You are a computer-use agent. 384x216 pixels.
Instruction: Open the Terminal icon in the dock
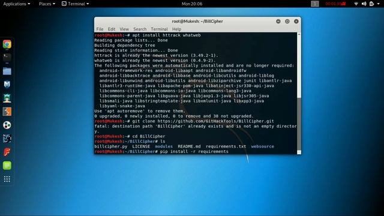[7, 58]
